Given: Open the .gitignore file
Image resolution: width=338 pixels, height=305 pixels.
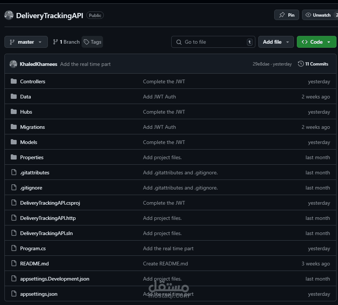Looking at the screenshot, I should (x=31, y=188).
